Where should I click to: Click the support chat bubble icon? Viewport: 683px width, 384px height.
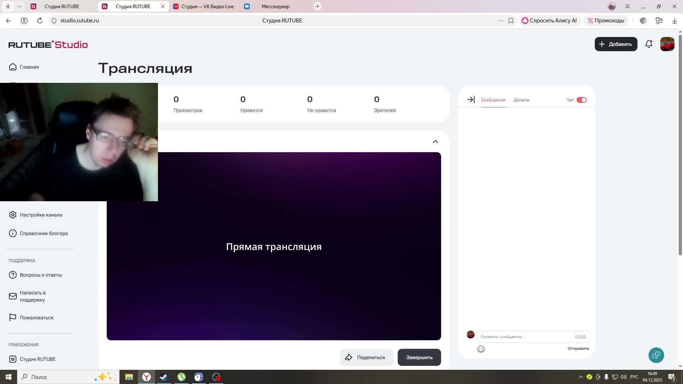[656, 355]
